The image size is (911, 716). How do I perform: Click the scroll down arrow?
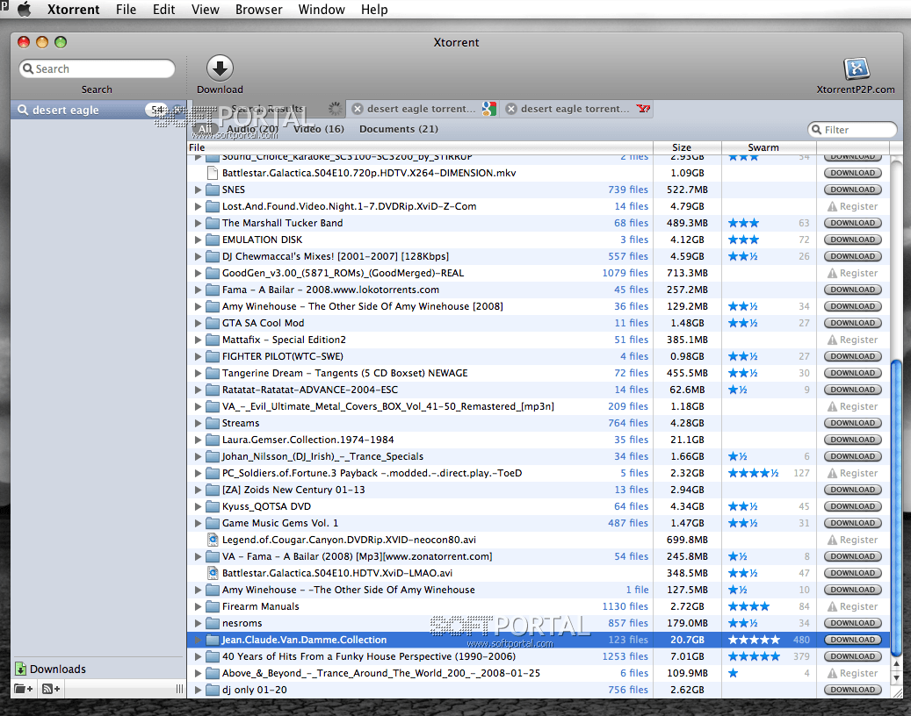[896, 677]
